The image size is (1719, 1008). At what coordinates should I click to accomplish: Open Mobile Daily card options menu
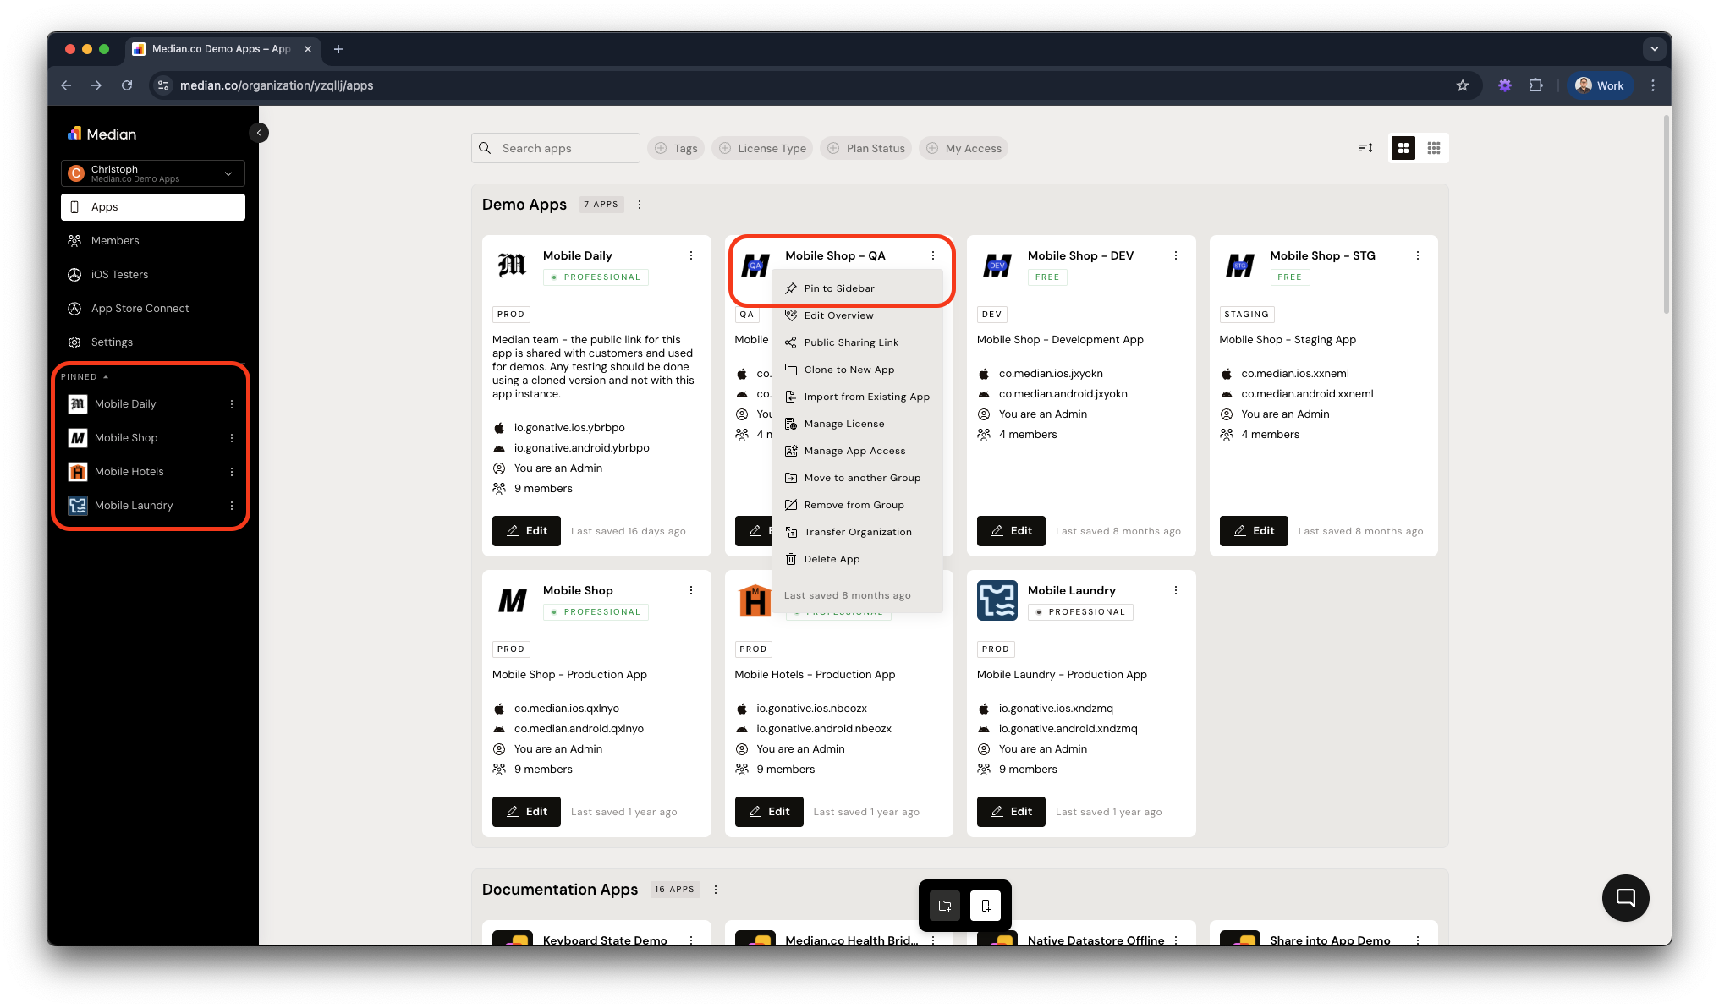(x=691, y=255)
